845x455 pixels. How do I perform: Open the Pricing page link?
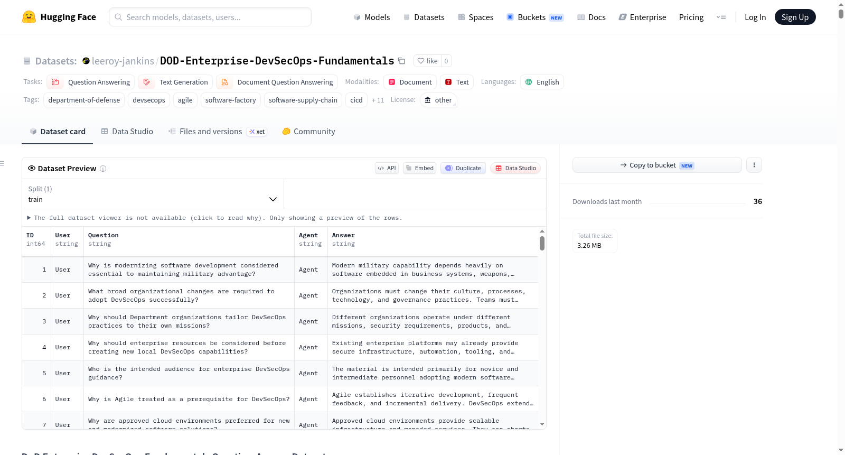pos(691,17)
